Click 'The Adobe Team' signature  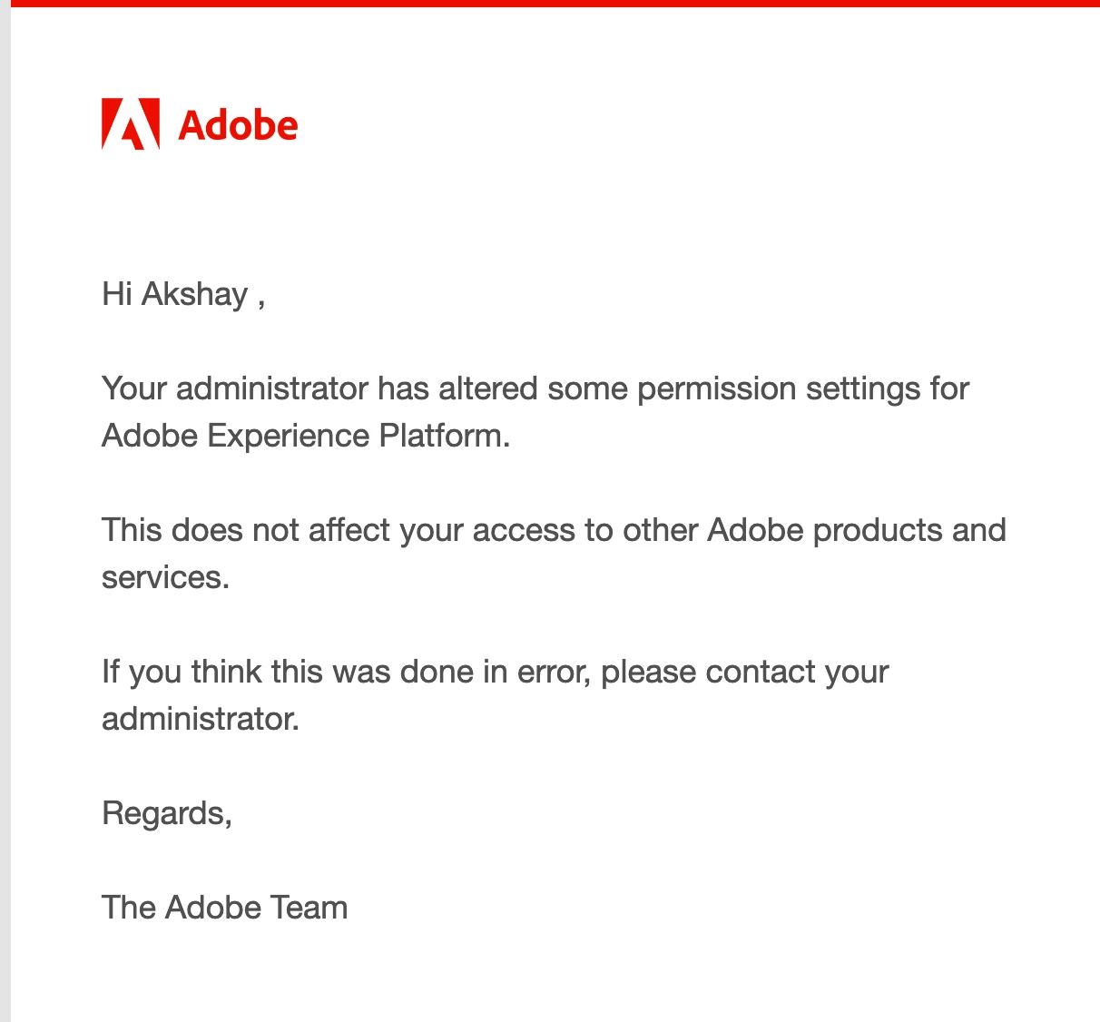[225, 908]
